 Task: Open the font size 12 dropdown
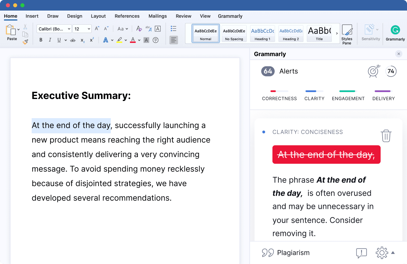(x=82, y=29)
